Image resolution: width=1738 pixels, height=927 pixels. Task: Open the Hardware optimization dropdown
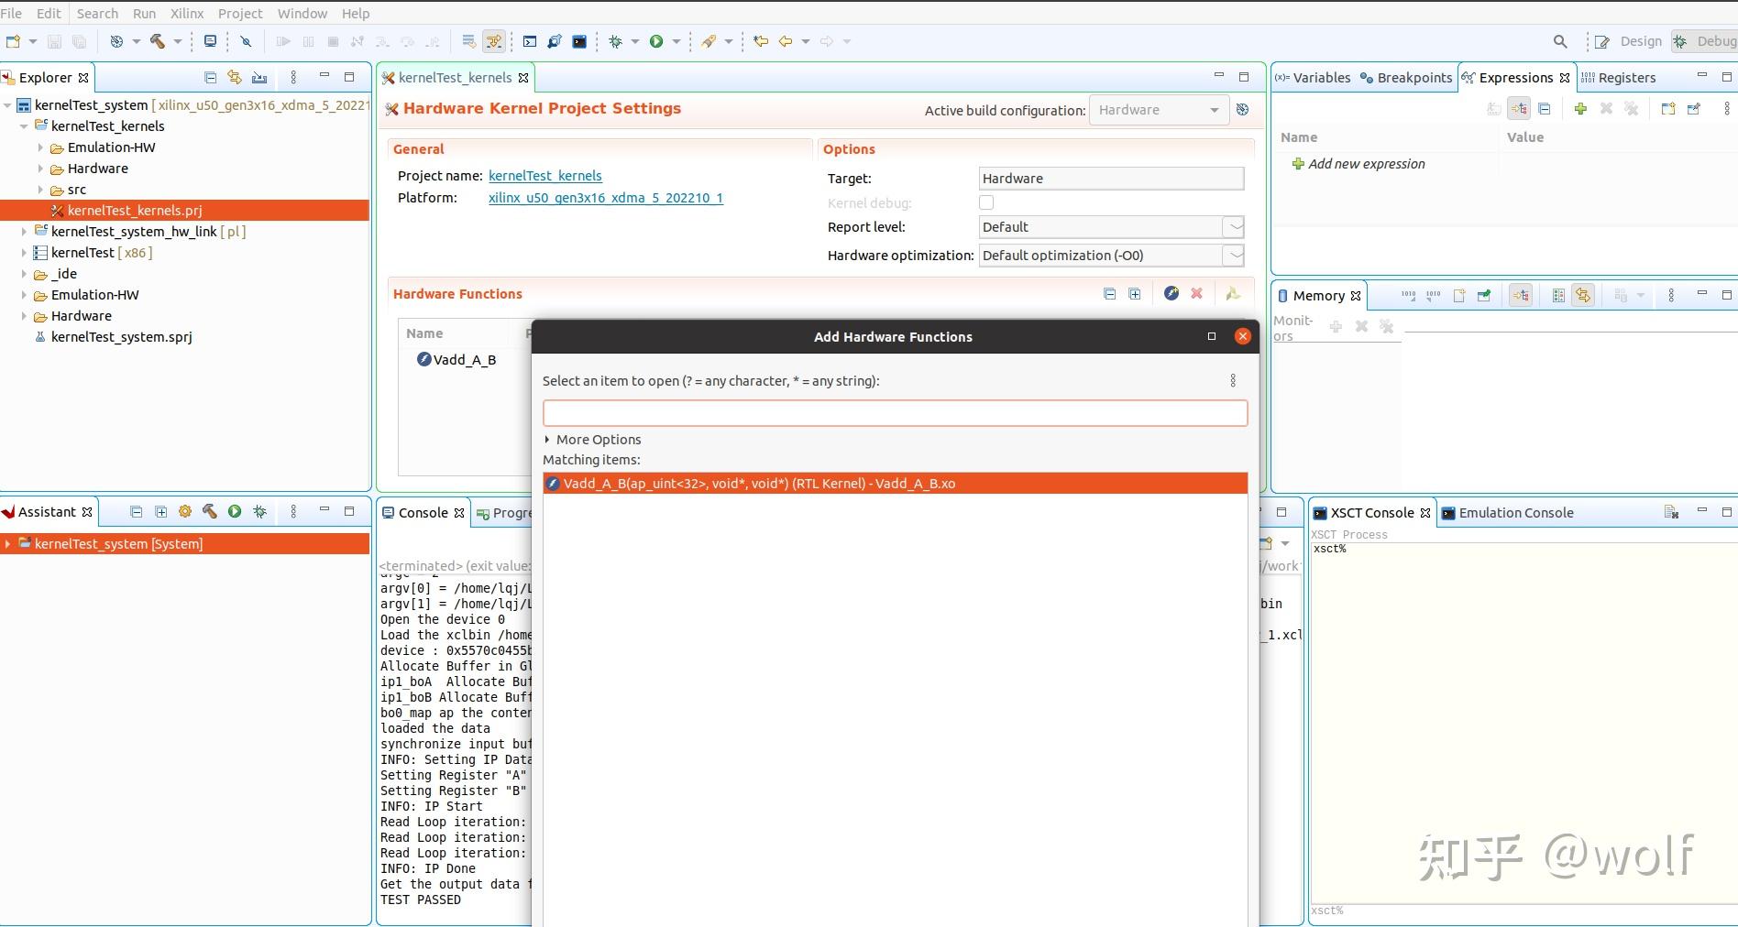(1111, 256)
